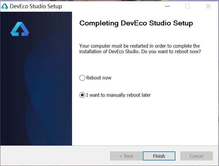Click the DevEco logo on the blue banner

(x=20, y=29)
